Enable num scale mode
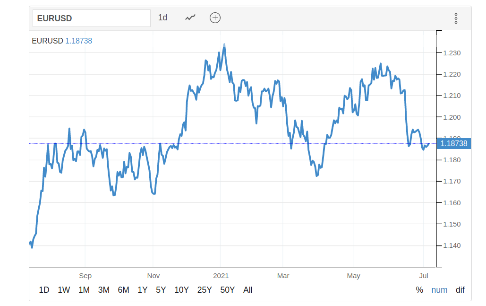 (439, 290)
